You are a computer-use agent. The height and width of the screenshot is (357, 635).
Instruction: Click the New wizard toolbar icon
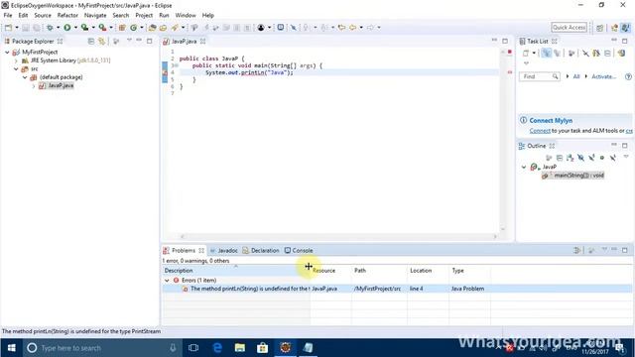[8, 28]
